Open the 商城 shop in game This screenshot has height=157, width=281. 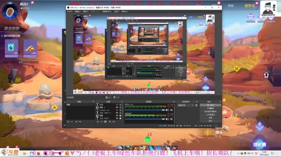231,6
